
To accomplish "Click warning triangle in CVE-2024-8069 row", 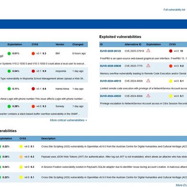I will pyautogui.click(x=148, y=81).
